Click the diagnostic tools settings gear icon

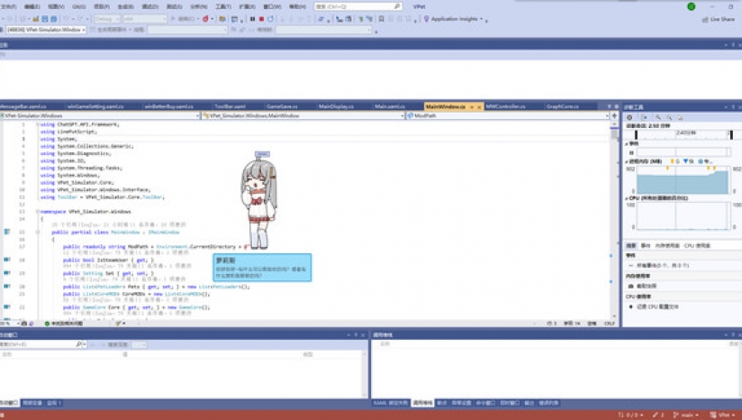pyautogui.click(x=629, y=117)
